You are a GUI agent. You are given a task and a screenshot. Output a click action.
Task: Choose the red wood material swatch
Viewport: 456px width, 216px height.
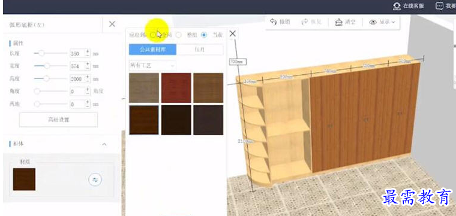click(176, 87)
